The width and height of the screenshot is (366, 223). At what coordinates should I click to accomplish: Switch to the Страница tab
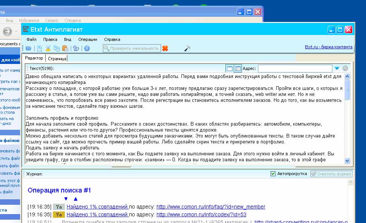click(x=57, y=58)
